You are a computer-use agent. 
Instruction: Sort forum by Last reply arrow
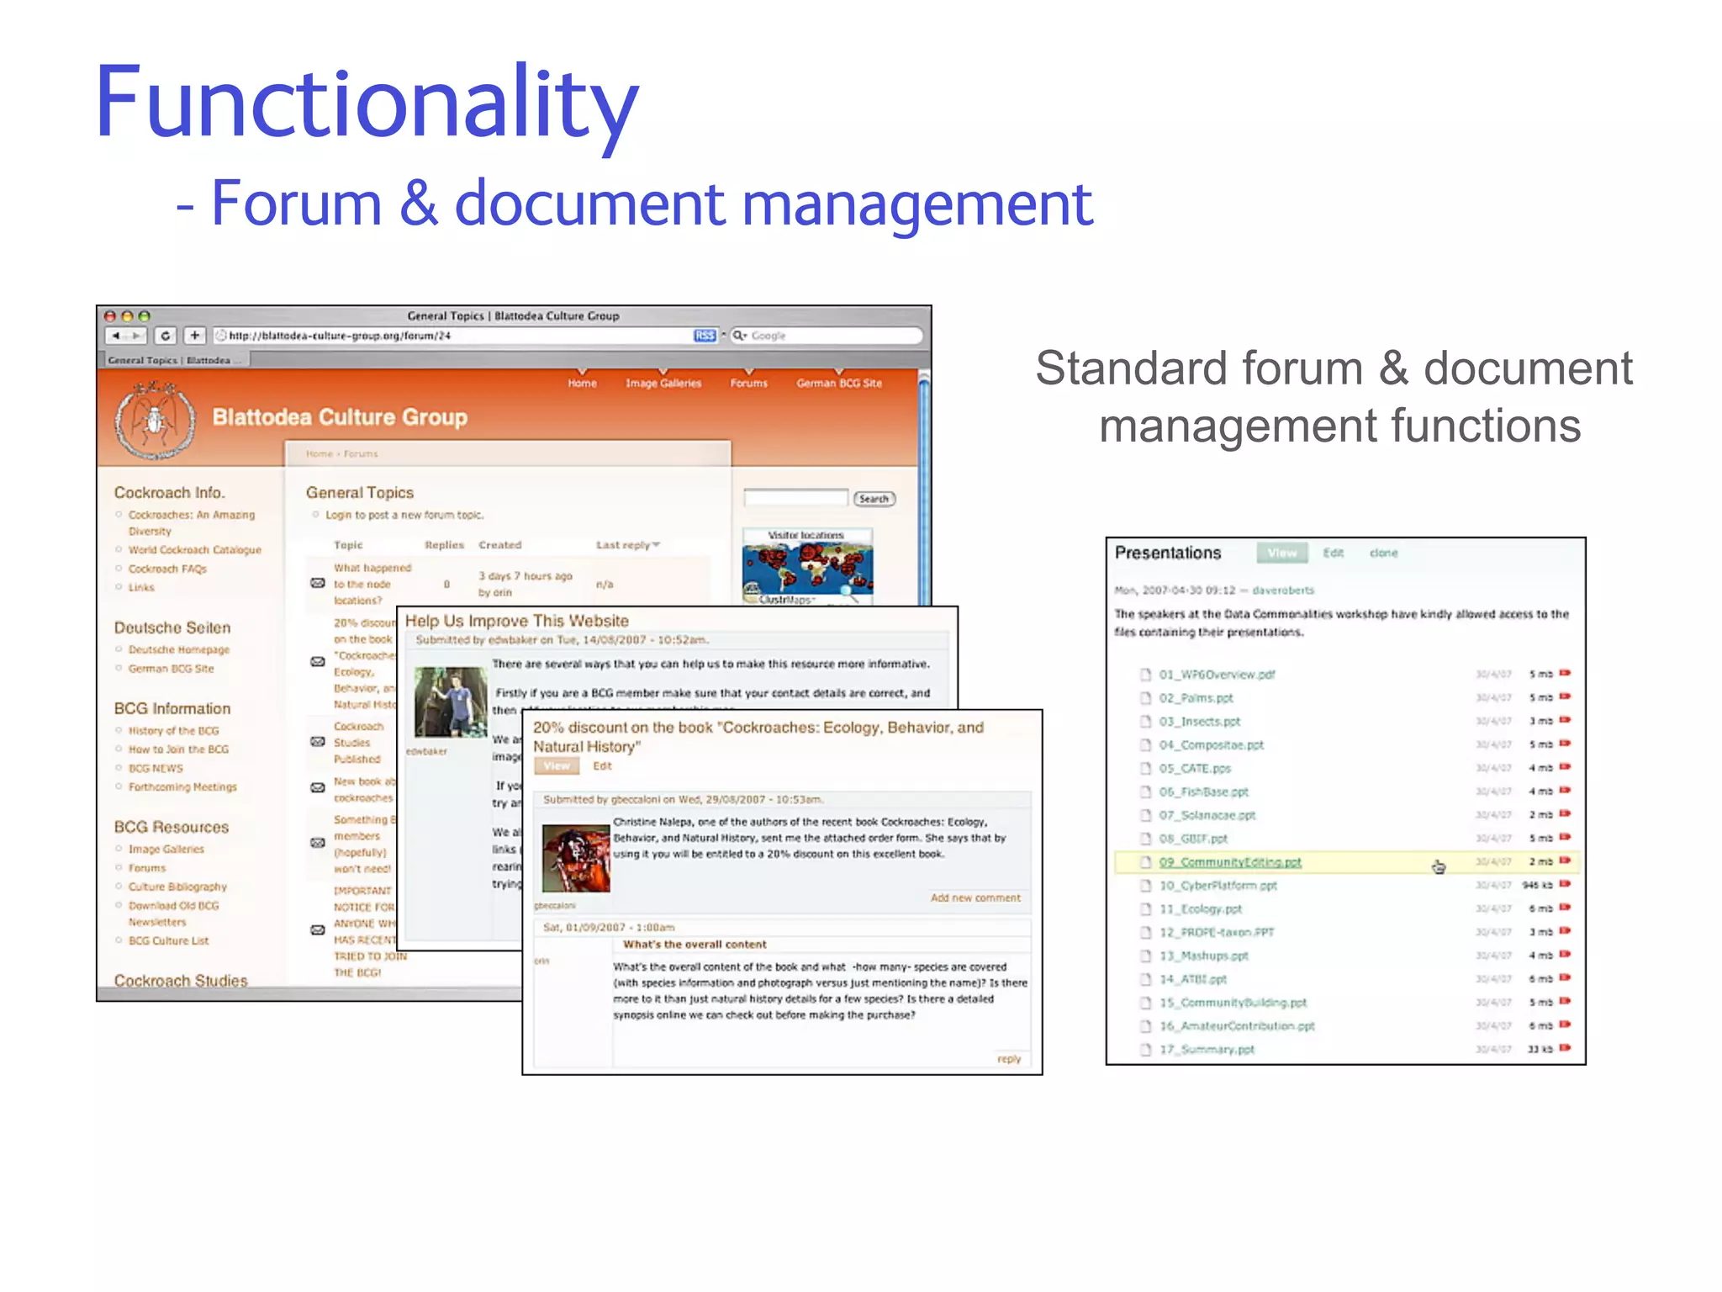coord(656,545)
